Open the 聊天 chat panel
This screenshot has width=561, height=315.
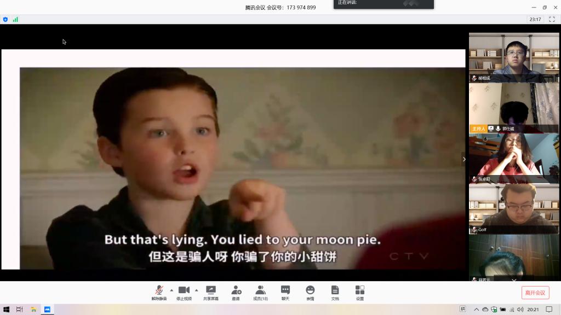coord(285,293)
